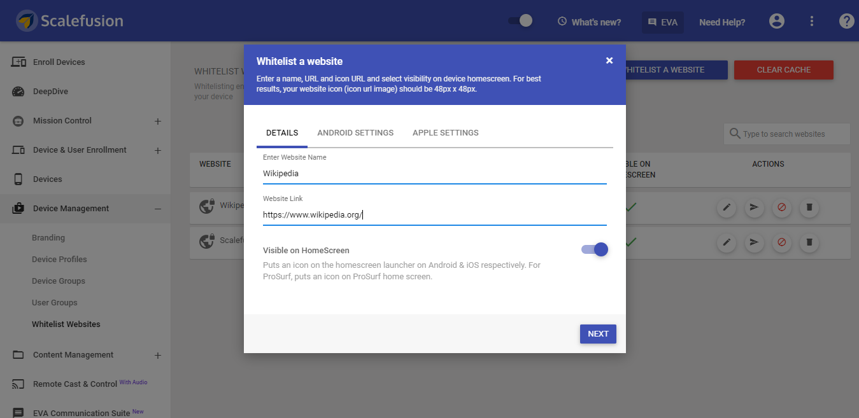Screen dimensions: 859x418
Task: Click the Scalefusion row checkmark
Action: pyautogui.click(x=630, y=242)
